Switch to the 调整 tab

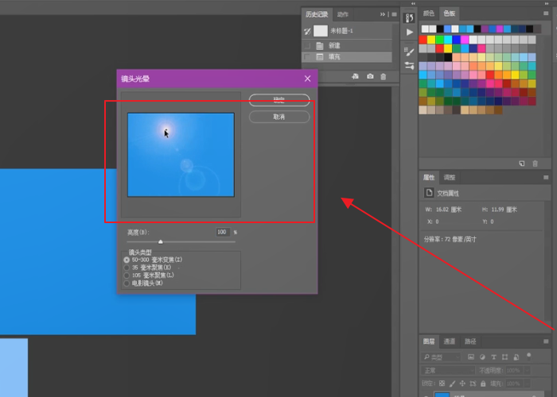pos(449,177)
